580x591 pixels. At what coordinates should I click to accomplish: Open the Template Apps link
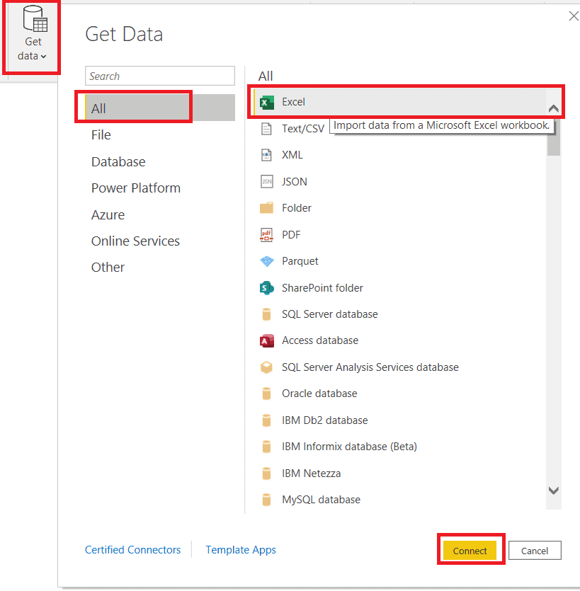[241, 550]
